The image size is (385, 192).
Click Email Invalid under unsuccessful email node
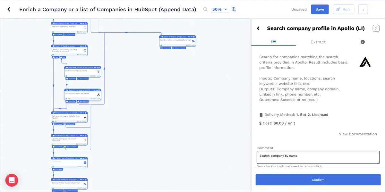179,48
